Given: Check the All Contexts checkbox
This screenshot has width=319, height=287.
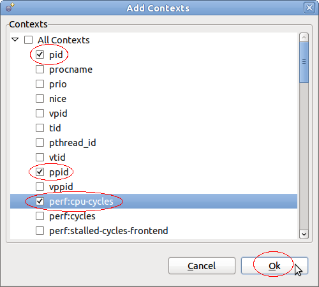Looking at the screenshot, I should pos(28,40).
